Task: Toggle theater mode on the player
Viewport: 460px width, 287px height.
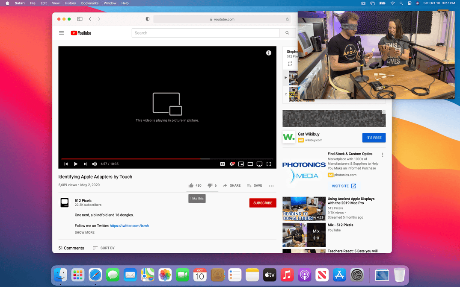Action: [x=250, y=164]
